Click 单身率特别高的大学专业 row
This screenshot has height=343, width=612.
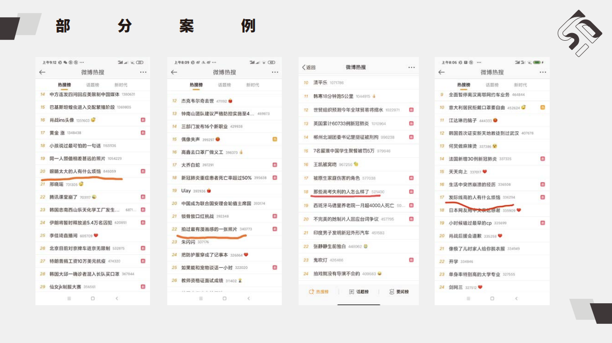[492, 274]
